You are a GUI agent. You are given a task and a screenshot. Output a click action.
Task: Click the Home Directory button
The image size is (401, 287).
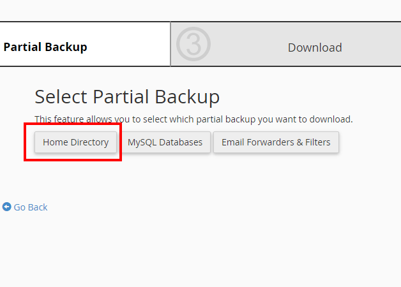[x=75, y=142]
